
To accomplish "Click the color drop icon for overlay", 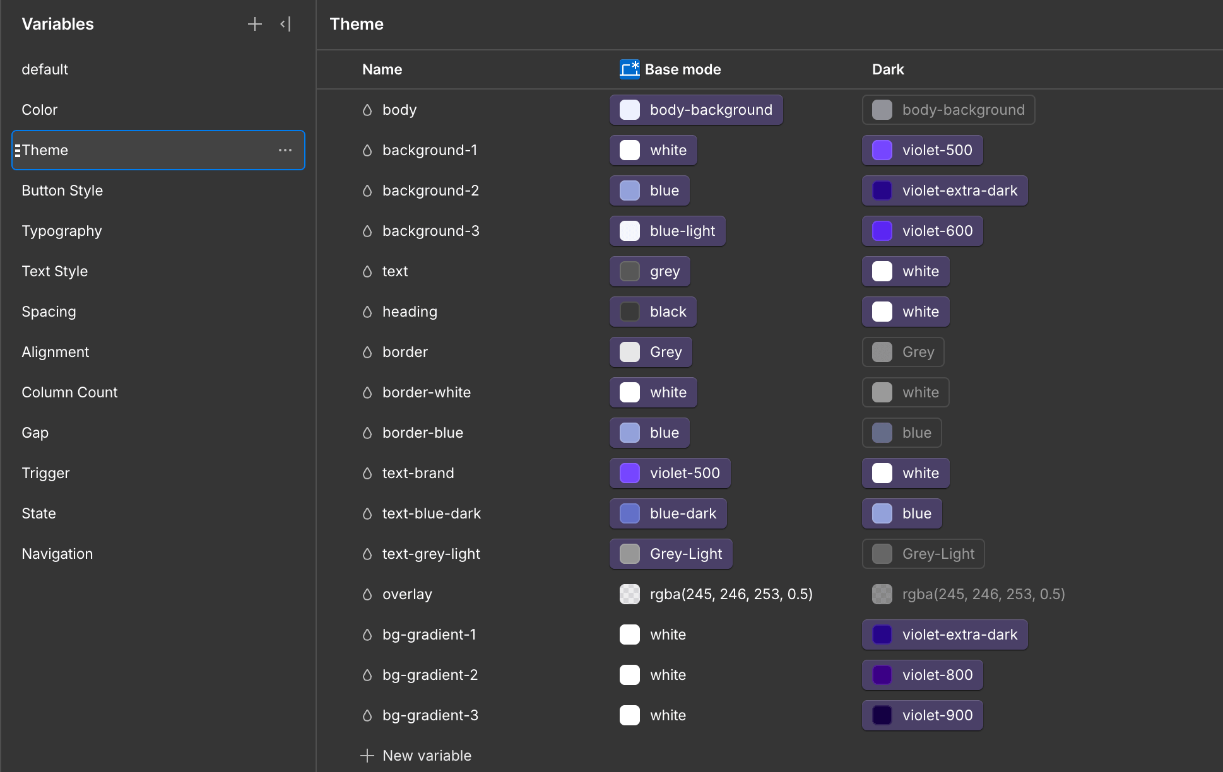I will (367, 594).
